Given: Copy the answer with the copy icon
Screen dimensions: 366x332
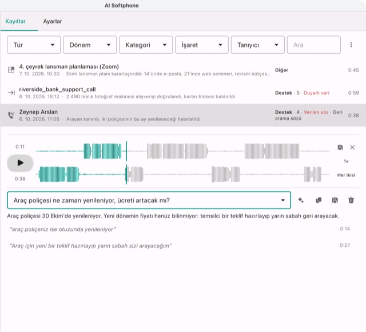Looking at the screenshot, I should pyautogui.click(x=319, y=200).
